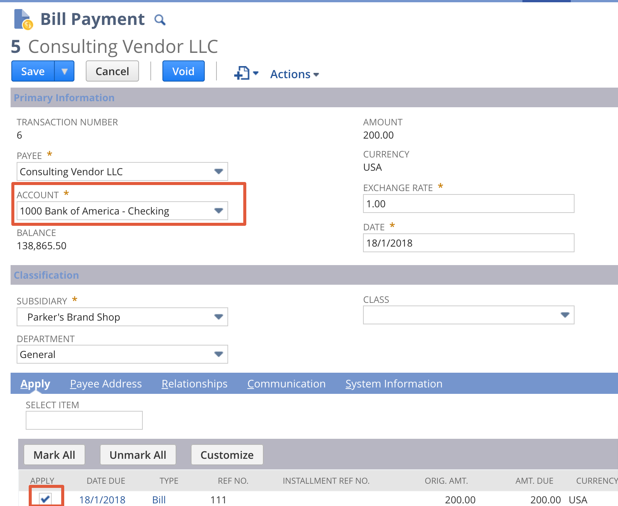Edit the Date field
This screenshot has width=618, height=506.
[468, 243]
